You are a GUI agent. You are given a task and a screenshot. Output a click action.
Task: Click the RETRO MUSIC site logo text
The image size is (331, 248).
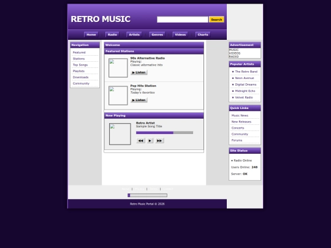click(x=101, y=19)
